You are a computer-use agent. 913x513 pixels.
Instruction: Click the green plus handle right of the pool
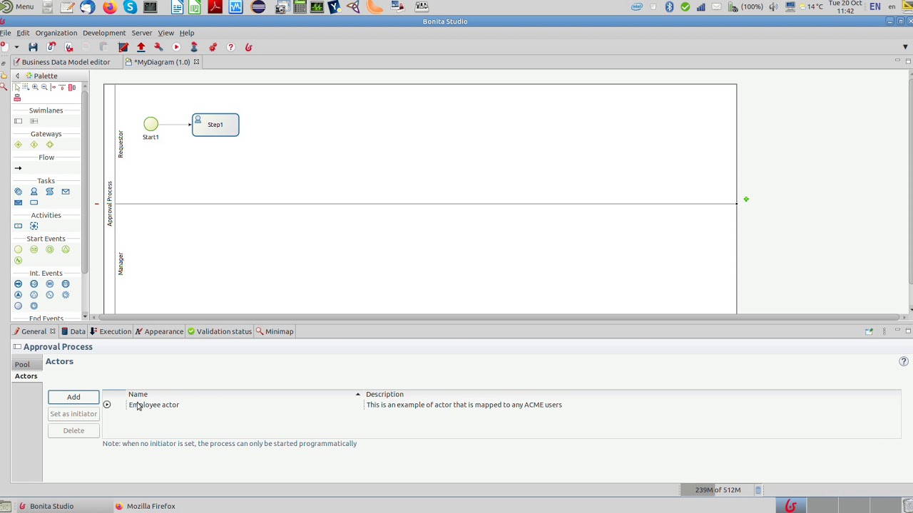pyautogui.click(x=746, y=199)
